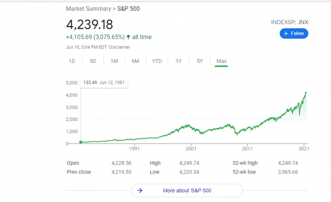Image resolution: width=331 pixels, height=202 pixels.
Task: Show the YTD chart range
Action: tap(157, 61)
